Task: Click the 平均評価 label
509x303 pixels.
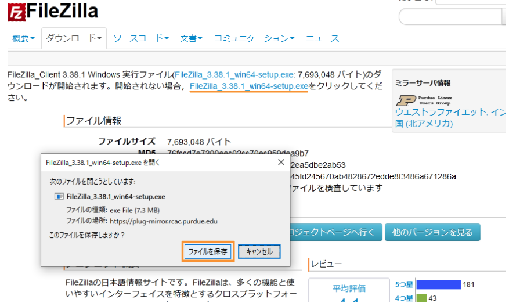Action: [349, 288]
